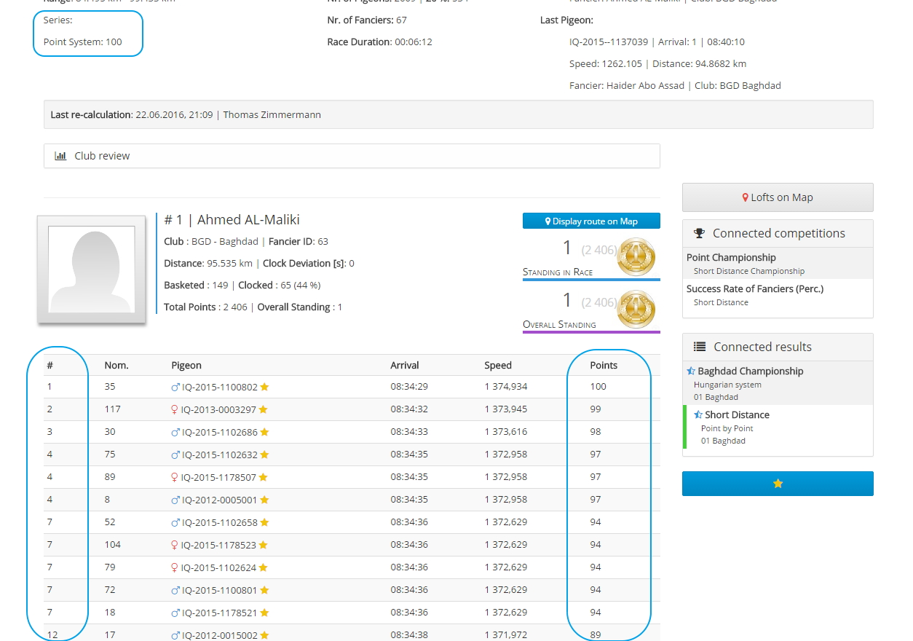Click the star icon beside Baghdad Championship
Viewport: 913px width, 641px height.
[x=691, y=371]
